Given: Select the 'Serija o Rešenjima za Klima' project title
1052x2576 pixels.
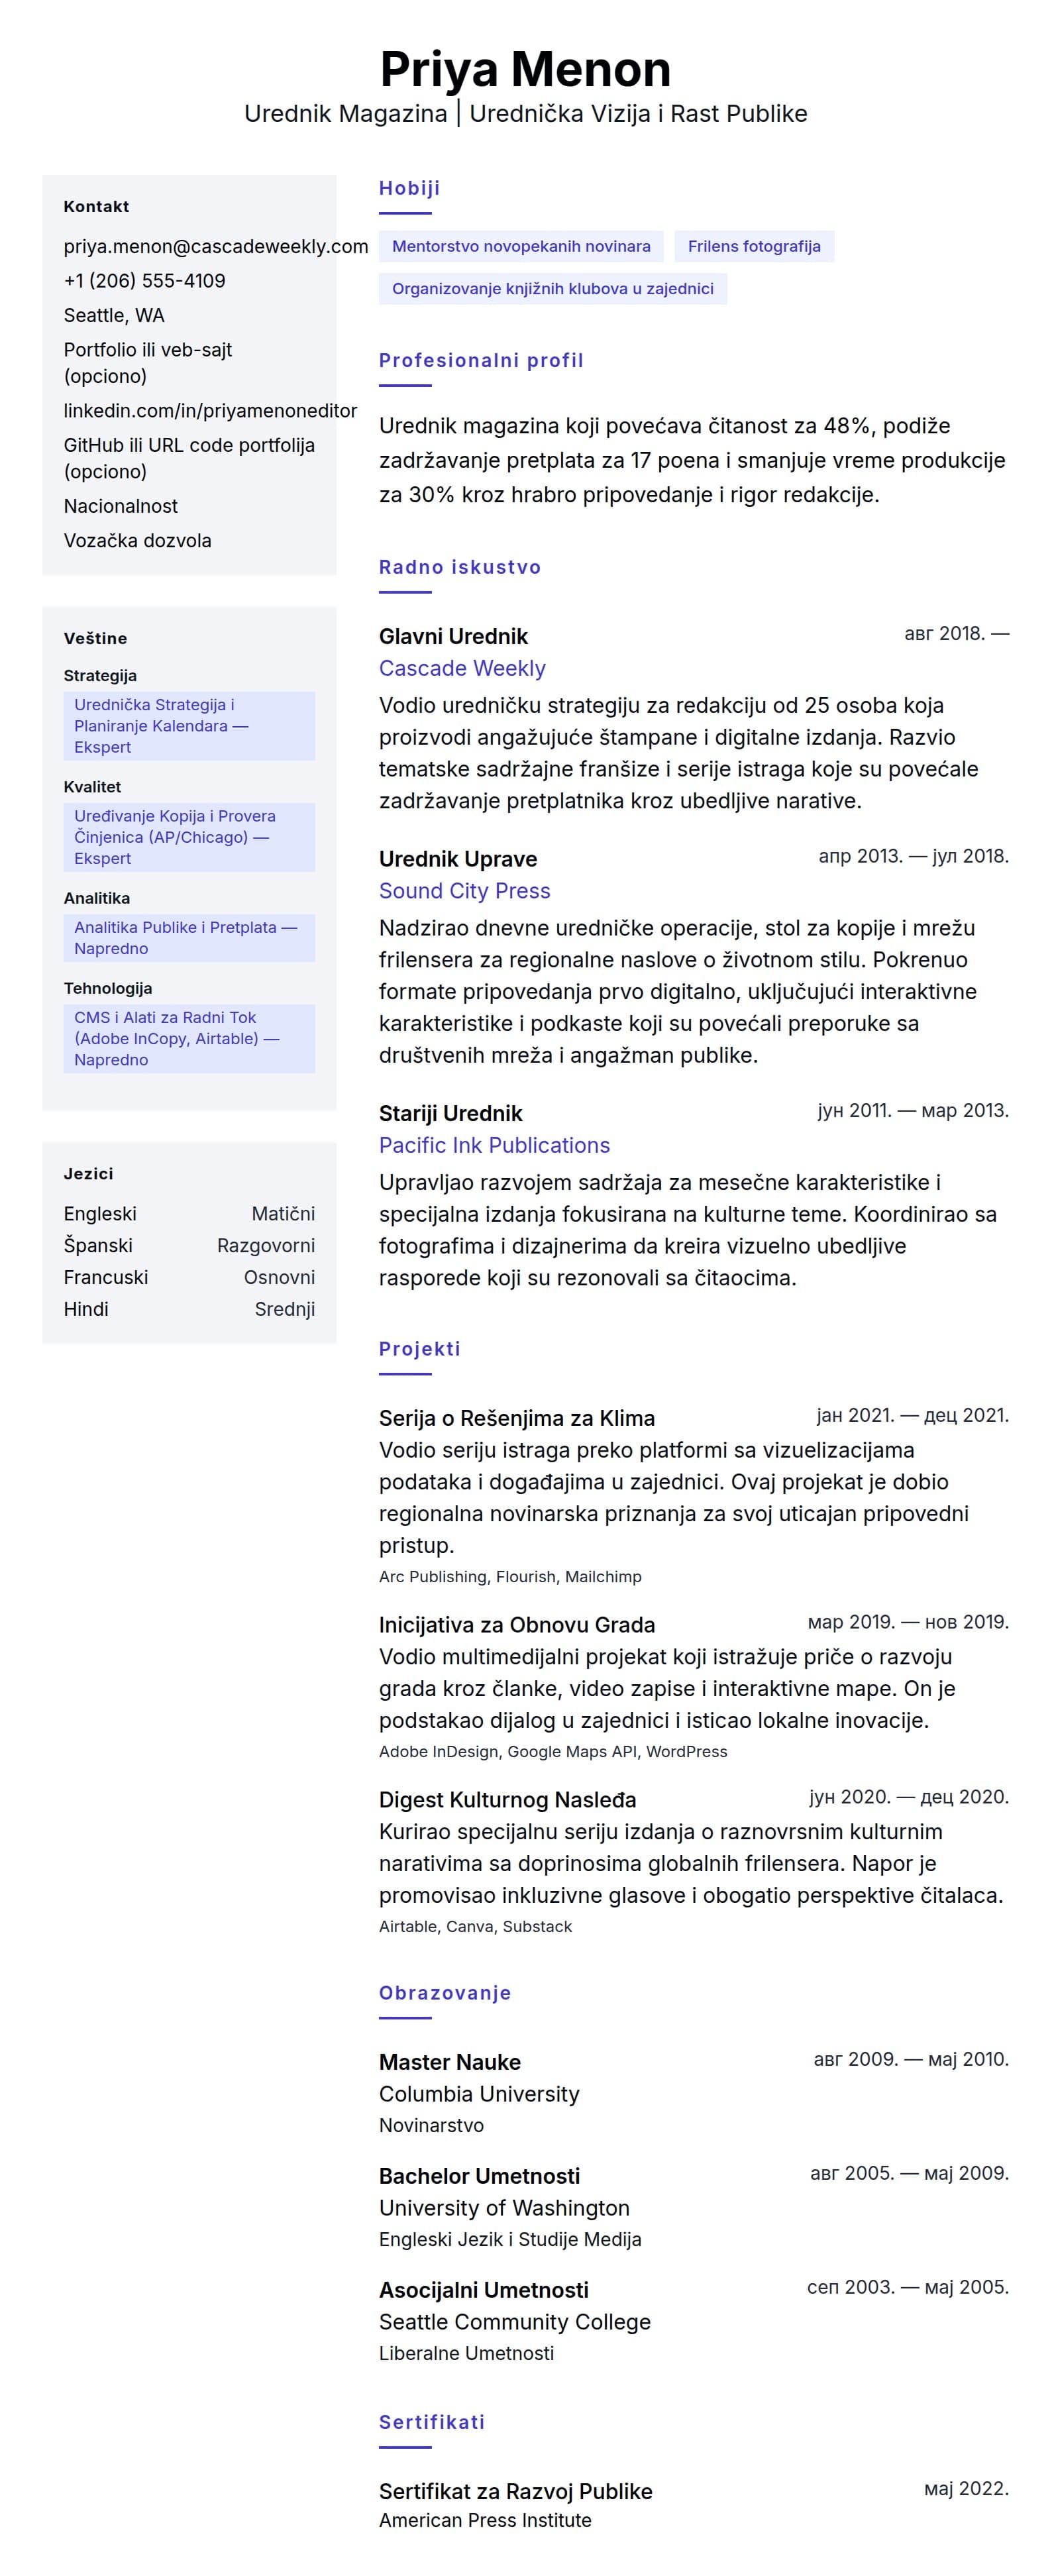Looking at the screenshot, I should pyautogui.click(x=516, y=1418).
